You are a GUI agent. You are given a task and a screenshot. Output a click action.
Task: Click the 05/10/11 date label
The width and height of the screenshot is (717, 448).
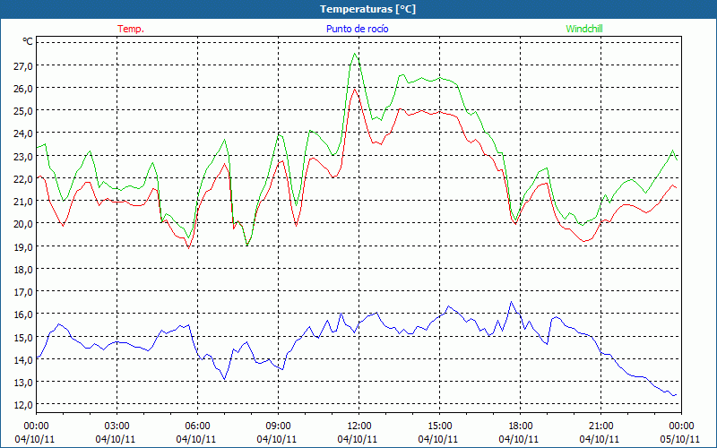[x=680, y=439]
